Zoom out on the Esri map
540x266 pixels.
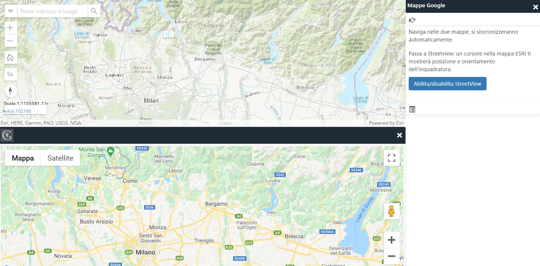(10, 41)
